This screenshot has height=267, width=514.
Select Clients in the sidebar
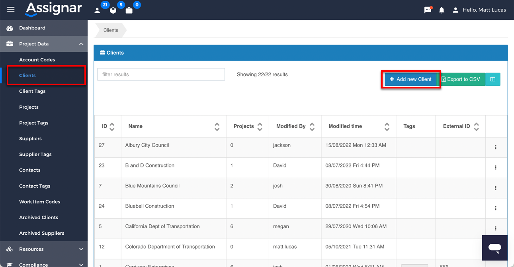(27, 75)
